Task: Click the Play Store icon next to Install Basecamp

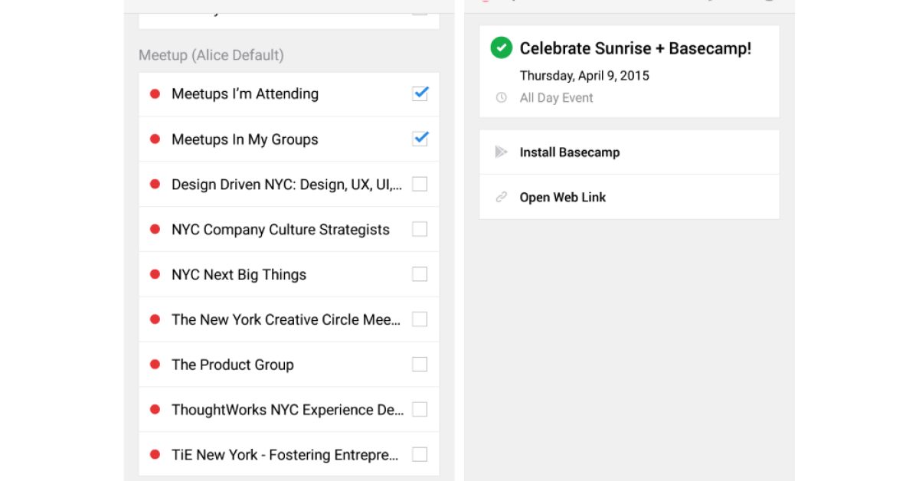Action: pyautogui.click(x=501, y=152)
